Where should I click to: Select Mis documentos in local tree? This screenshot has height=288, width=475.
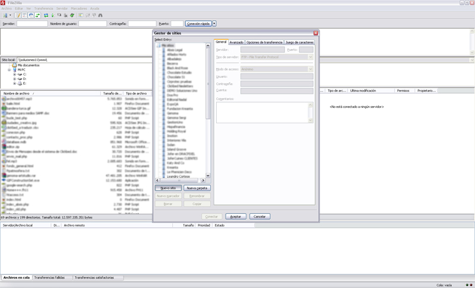point(28,65)
